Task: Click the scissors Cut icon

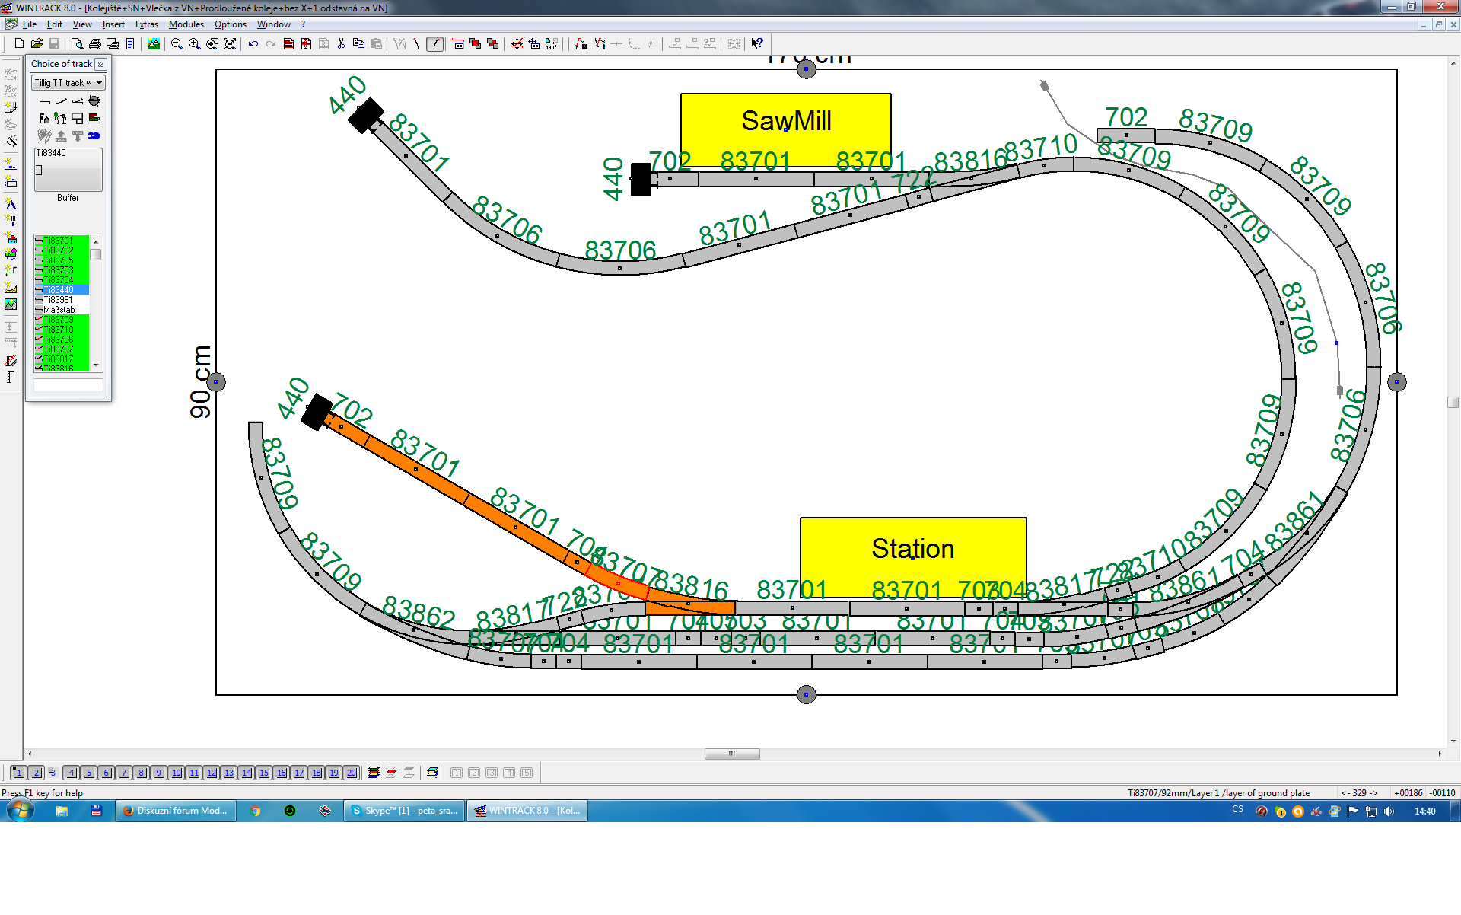Action: [x=341, y=44]
